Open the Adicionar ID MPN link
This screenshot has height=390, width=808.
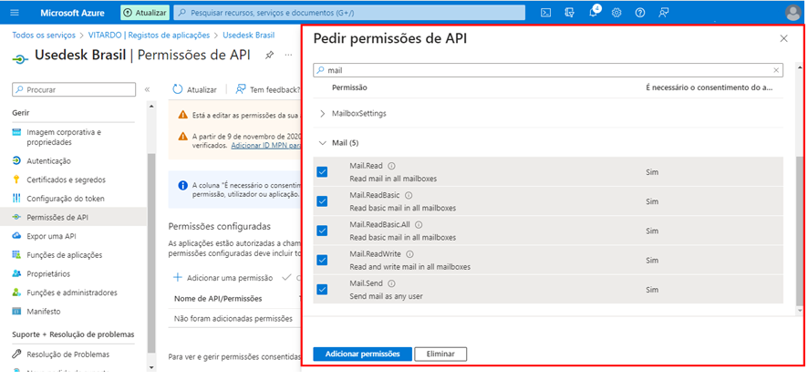[266, 146]
